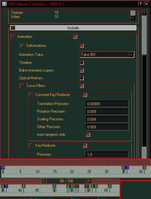Toggle the Auto tangents only checkbox
This screenshot has width=151, height=199.
tap(88, 135)
